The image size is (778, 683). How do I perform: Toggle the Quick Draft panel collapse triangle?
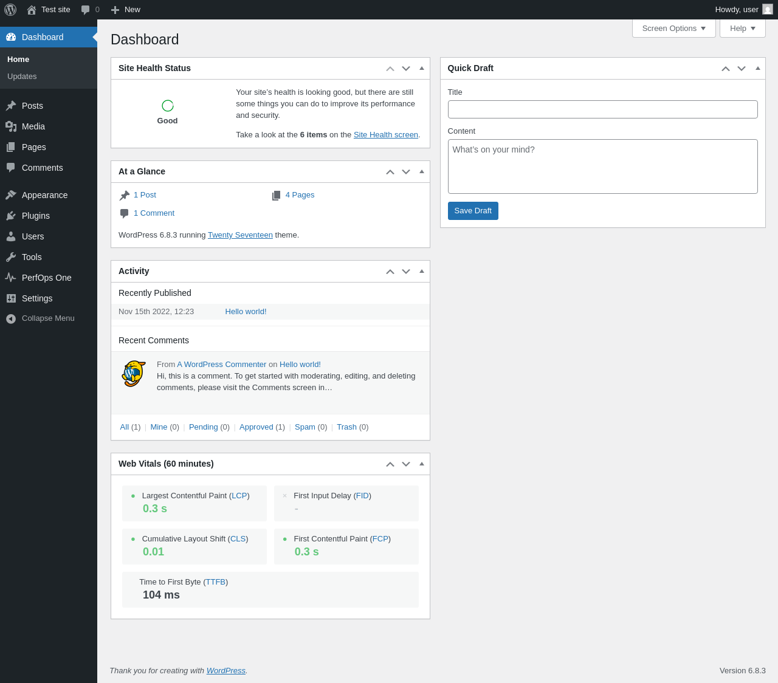click(x=757, y=68)
